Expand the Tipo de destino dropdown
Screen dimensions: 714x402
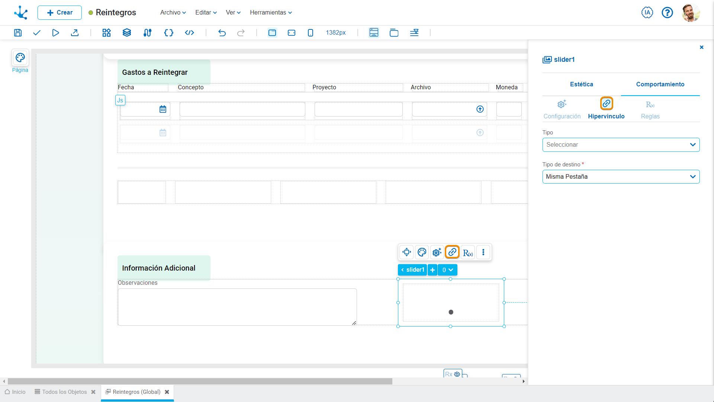pos(621,177)
